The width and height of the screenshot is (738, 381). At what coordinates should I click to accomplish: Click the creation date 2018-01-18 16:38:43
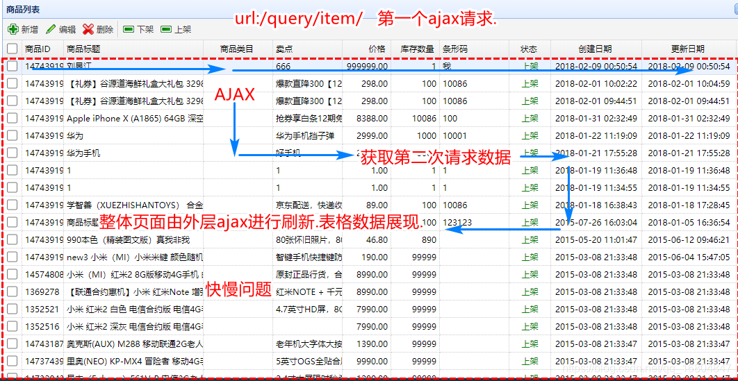pyautogui.click(x=596, y=205)
